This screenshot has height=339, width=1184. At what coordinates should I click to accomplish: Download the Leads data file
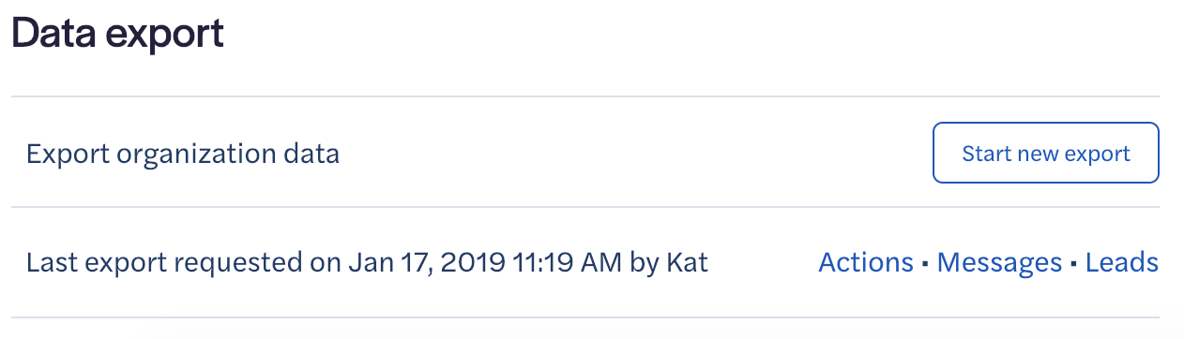tap(1122, 263)
